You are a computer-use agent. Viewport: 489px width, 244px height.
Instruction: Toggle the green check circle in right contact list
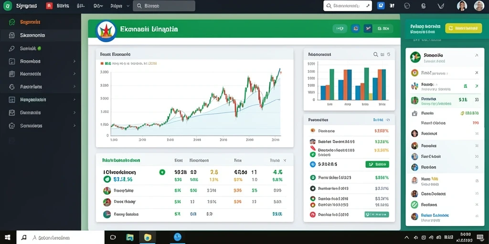[x=415, y=204]
